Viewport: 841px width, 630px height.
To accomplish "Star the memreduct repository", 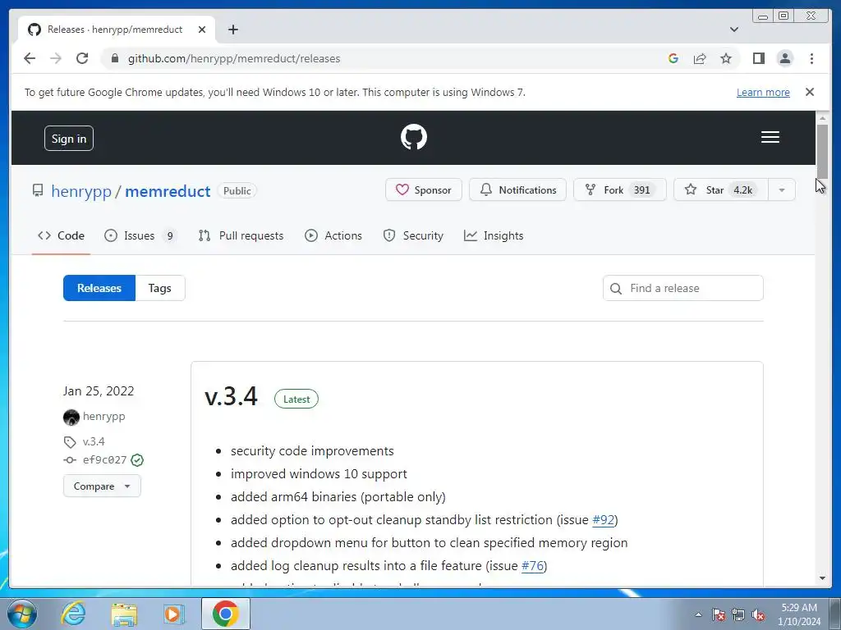I will point(721,190).
